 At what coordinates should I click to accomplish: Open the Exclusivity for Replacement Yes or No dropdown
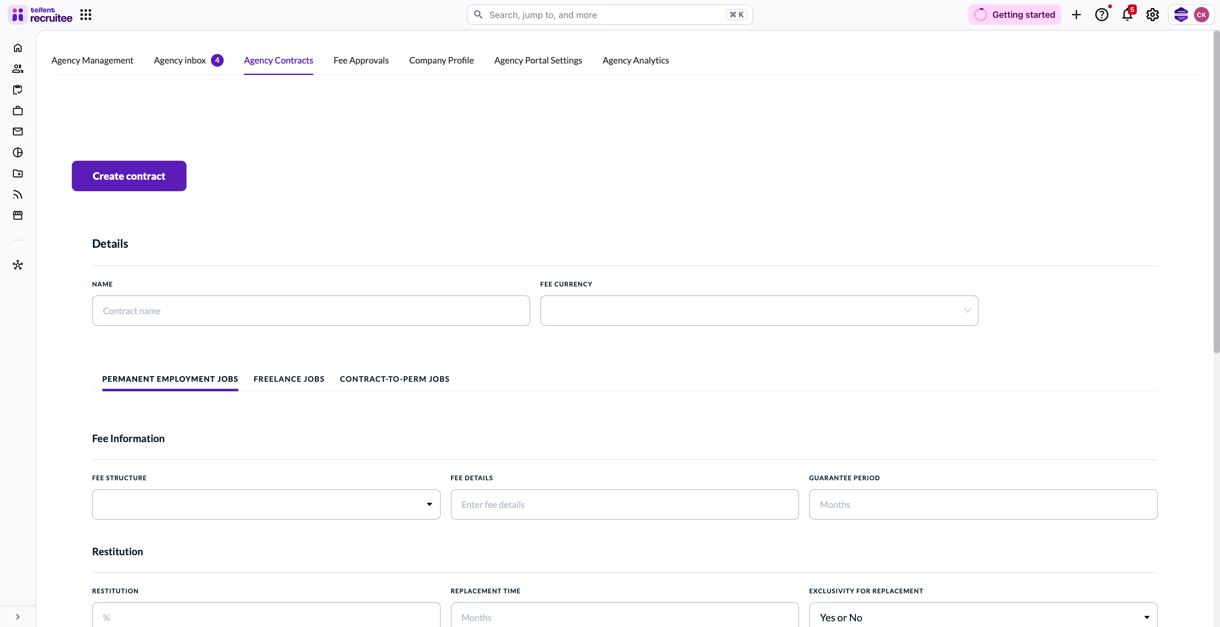(983, 615)
